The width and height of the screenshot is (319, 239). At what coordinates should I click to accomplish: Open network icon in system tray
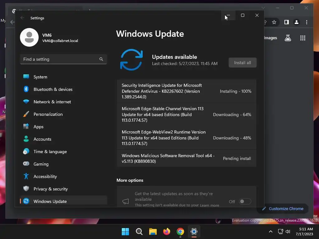pos(281,232)
